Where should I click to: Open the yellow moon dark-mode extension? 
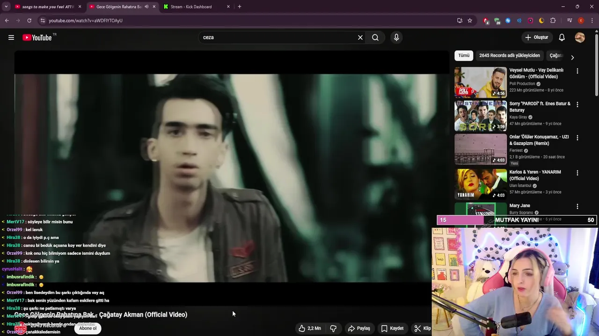541,21
